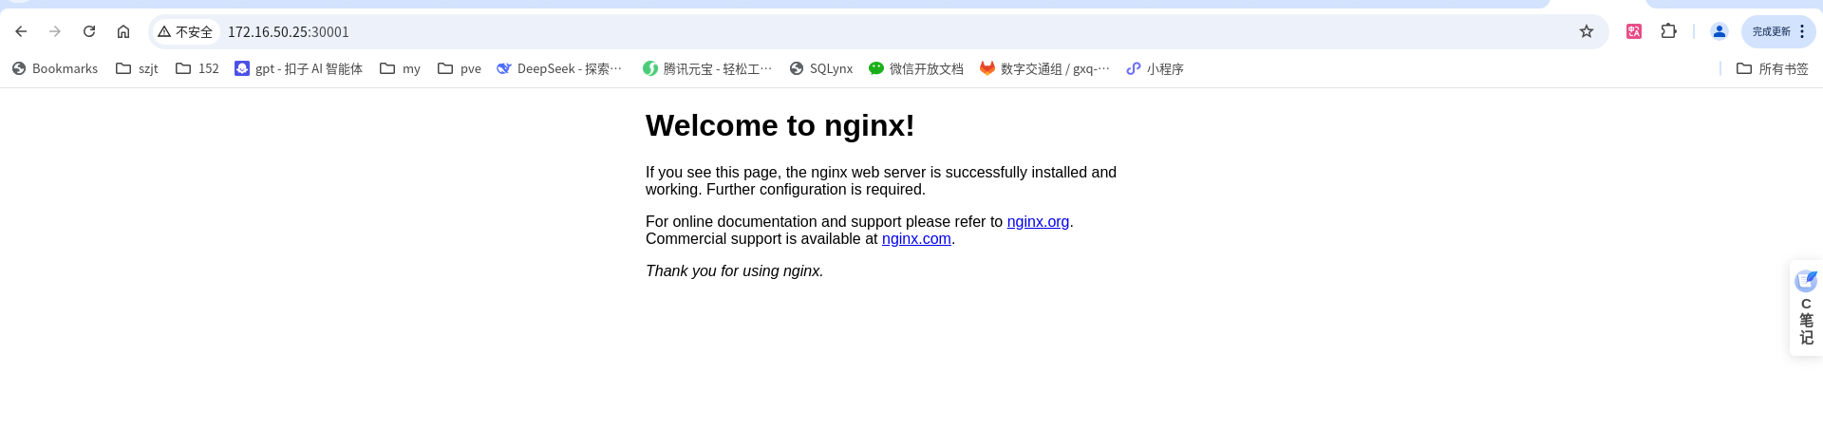
Task: Open the Bookmarks bookmark
Action: pos(55,68)
